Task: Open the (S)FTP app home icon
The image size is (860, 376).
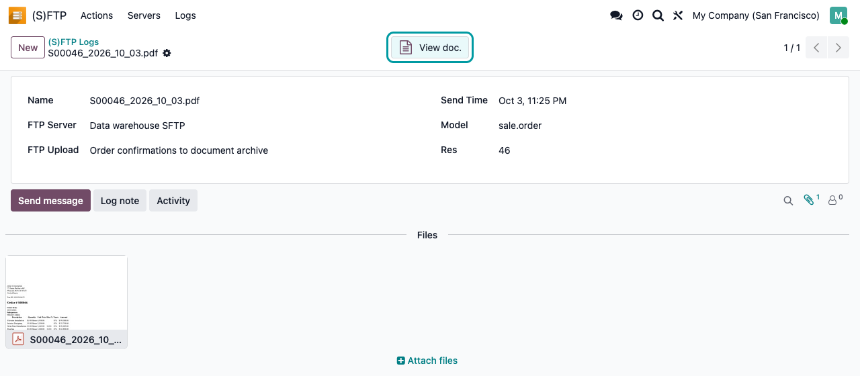Action: coord(17,15)
